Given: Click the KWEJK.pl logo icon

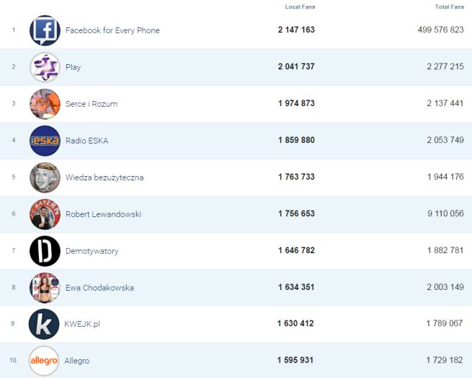Looking at the screenshot, I should click(x=44, y=324).
